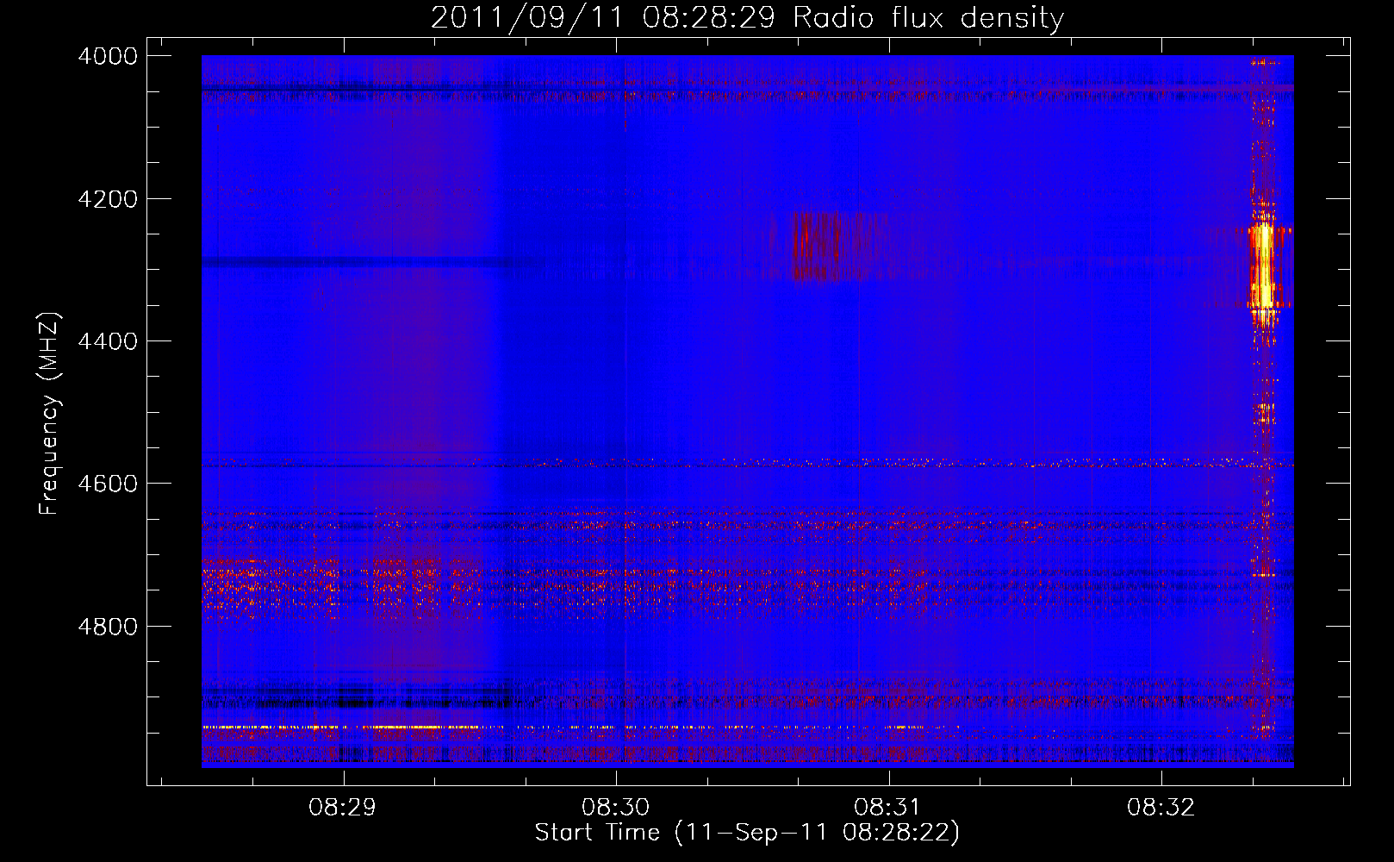Click the 08:29 time tick label
This screenshot has width=1394, height=862.
click(x=343, y=807)
